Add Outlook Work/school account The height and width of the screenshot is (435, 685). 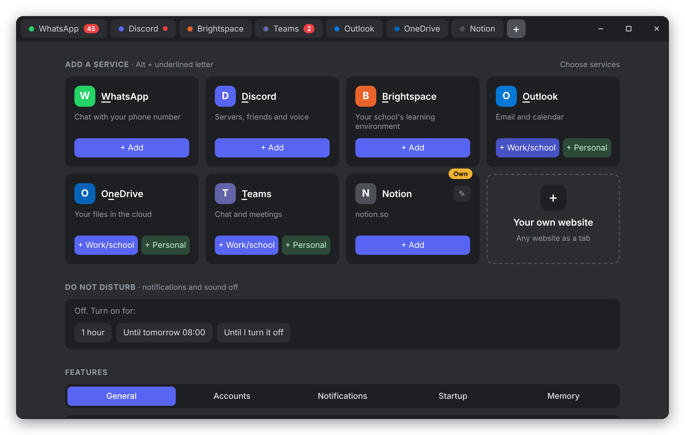pyautogui.click(x=527, y=148)
